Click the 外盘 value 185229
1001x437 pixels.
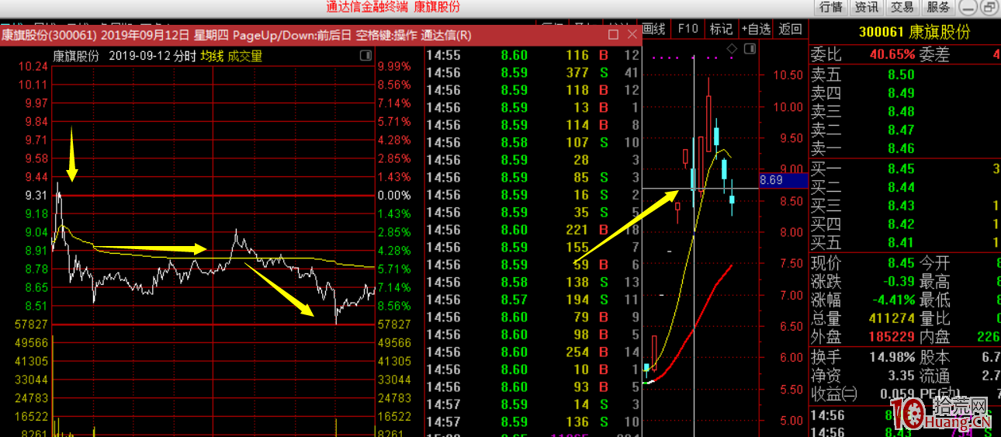coord(892,337)
